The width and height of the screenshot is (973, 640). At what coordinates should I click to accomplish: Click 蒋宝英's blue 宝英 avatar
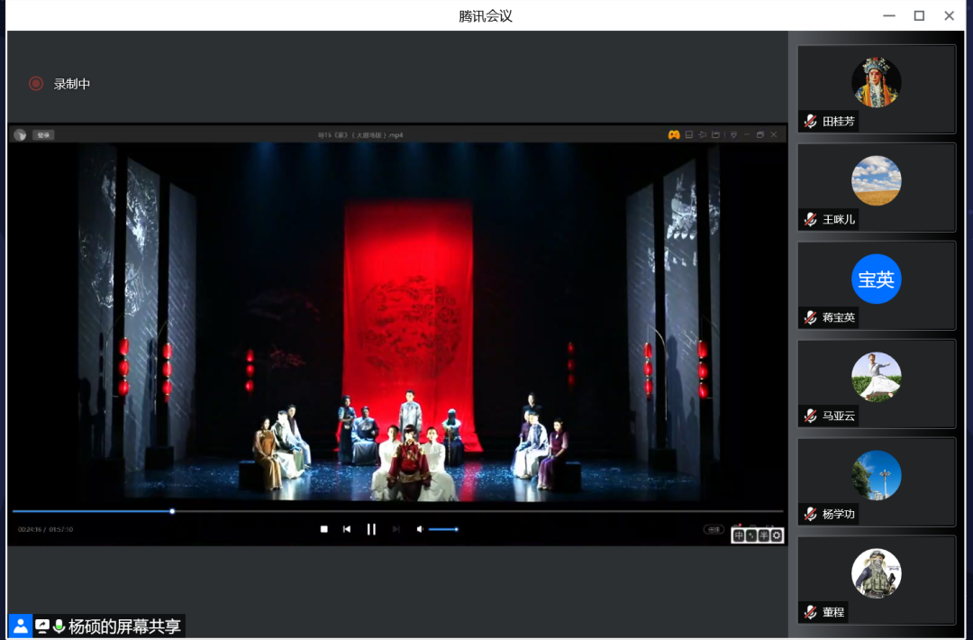[877, 279]
